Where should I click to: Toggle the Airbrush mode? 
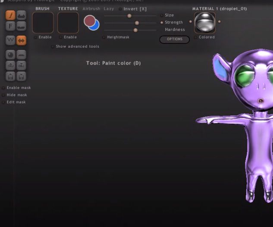tap(91, 9)
